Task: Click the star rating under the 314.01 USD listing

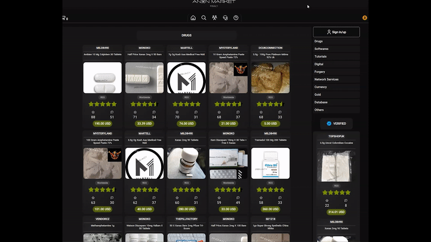Action: pyautogui.click(x=336, y=193)
